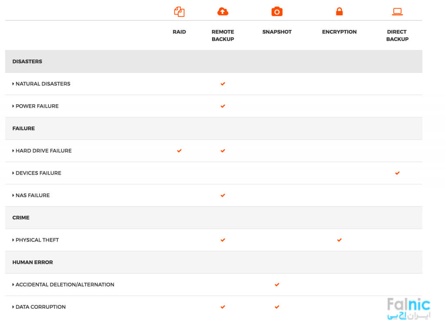Click the Direct Backup laptop icon
Viewport: 445px width, 327px height.
(397, 12)
